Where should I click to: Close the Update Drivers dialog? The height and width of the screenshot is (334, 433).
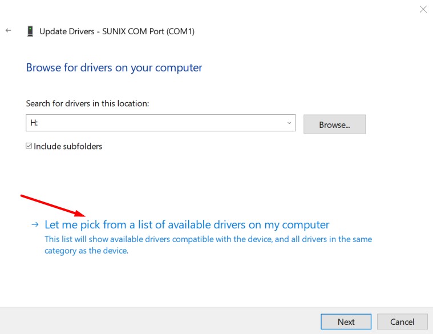point(423,9)
